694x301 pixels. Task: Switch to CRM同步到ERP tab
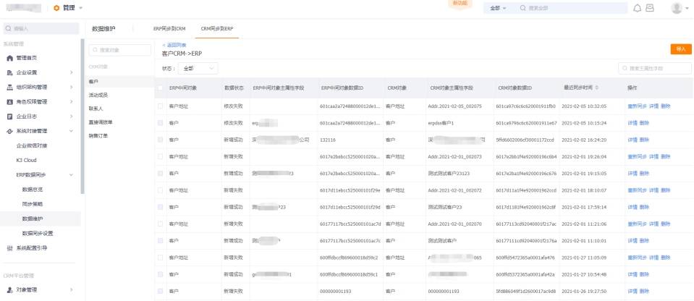point(217,28)
